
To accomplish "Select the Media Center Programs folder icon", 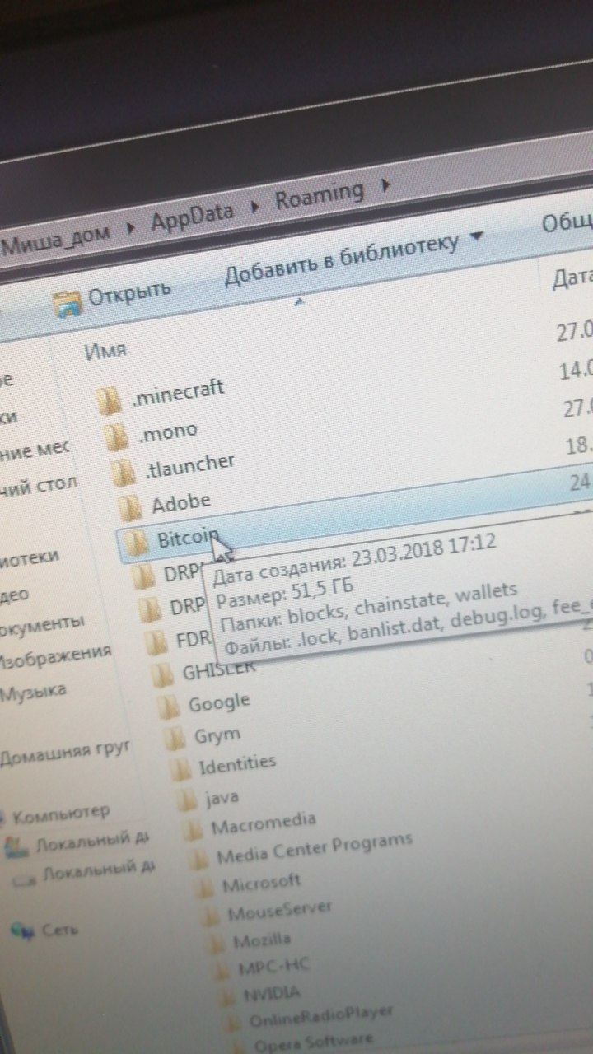I will click(x=199, y=860).
